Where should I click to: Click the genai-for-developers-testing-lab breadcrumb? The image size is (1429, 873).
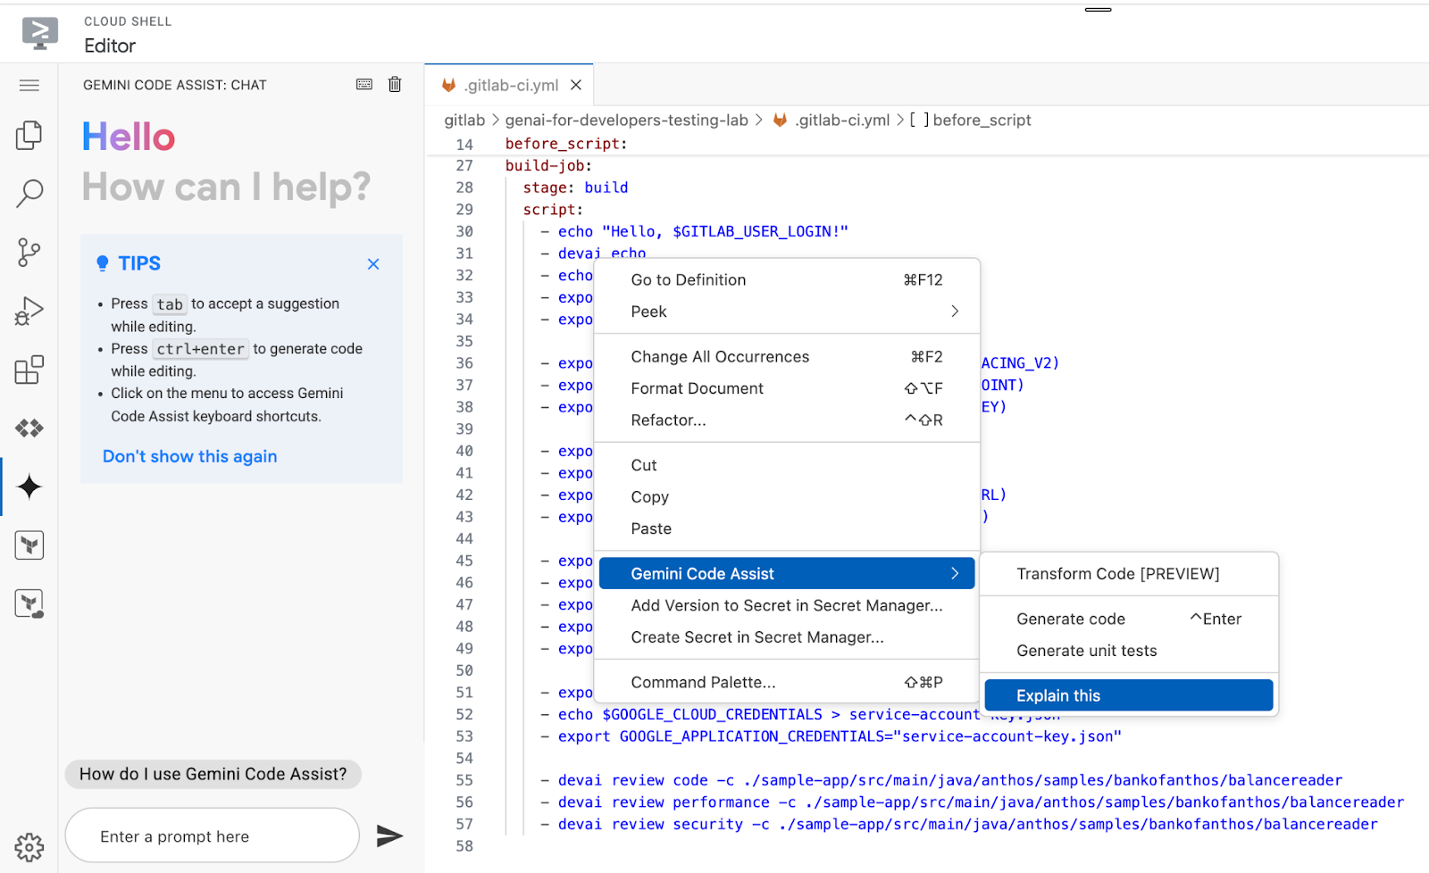[626, 120]
